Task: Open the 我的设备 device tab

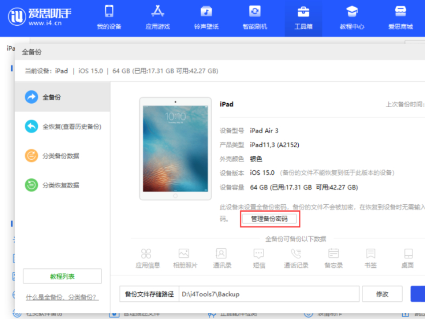Action: tap(109, 18)
